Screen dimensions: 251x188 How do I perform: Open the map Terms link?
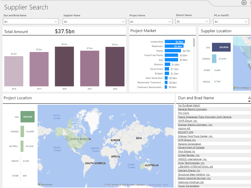(166, 185)
